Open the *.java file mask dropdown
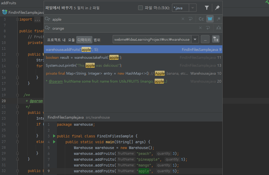The image size is (269, 175). [x=193, y=8]
